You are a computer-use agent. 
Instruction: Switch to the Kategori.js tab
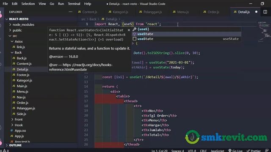[119, 12]
